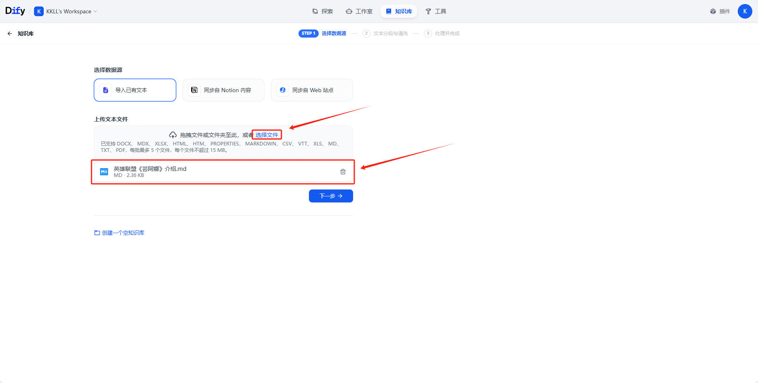758x383 pixels.
Task: Click the 插件 puzzle icon
Action: coord(713,11)
